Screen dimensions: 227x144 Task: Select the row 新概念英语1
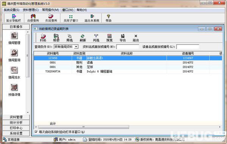click(128, 58)
